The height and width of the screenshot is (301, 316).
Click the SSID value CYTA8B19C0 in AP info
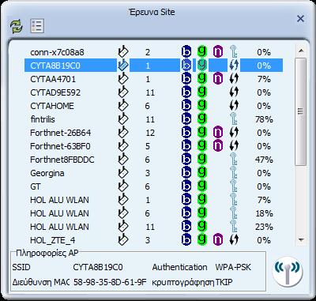point(98,267)
